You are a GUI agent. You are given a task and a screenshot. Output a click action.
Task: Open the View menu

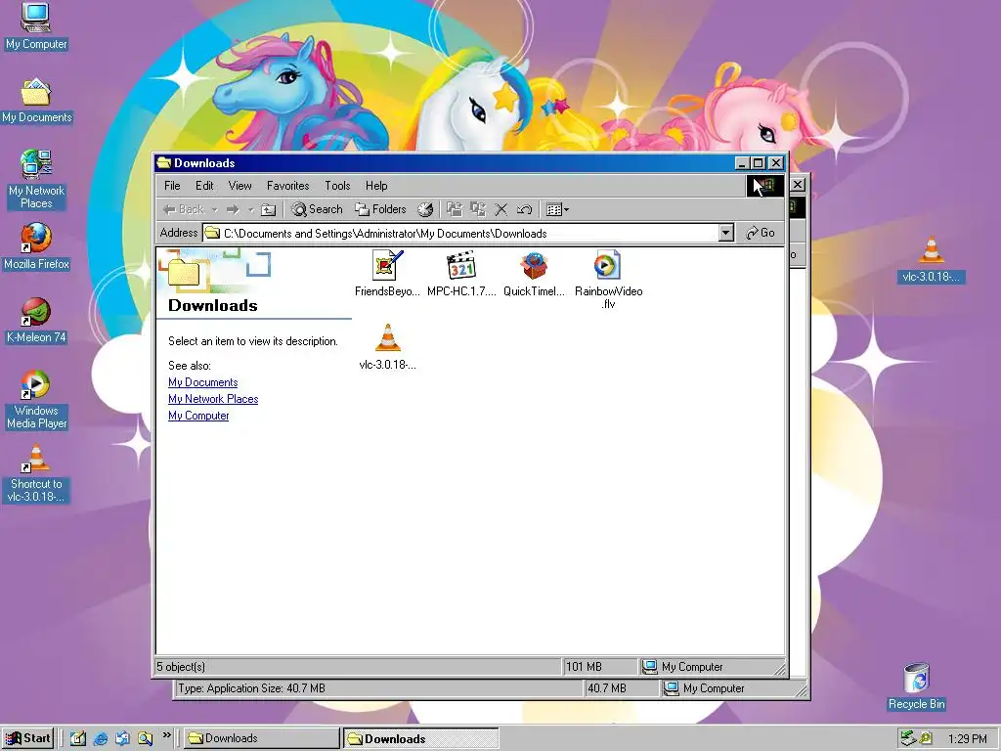pos(240,186)
